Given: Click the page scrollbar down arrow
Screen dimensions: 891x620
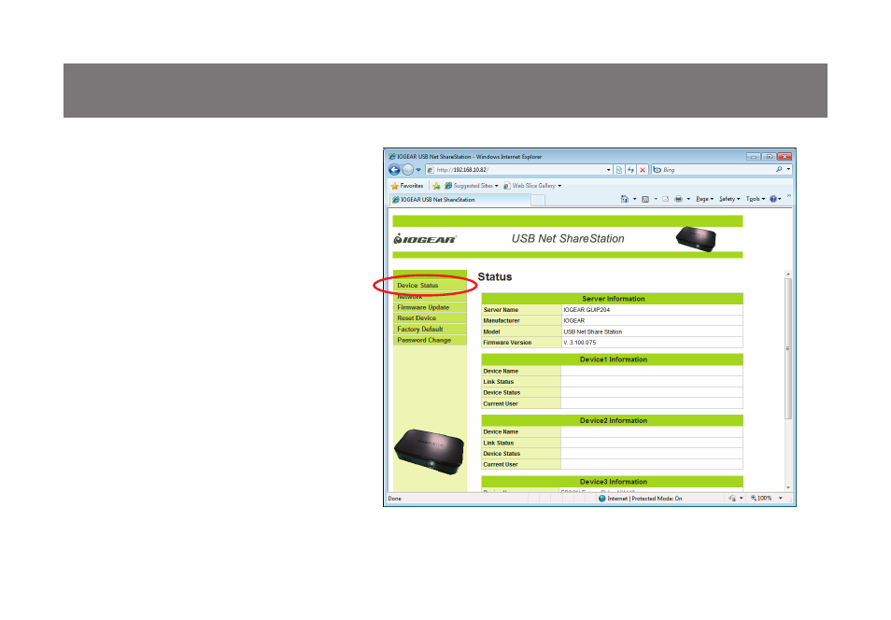Looking at the screenshot, I should click(x=788, y=487).
